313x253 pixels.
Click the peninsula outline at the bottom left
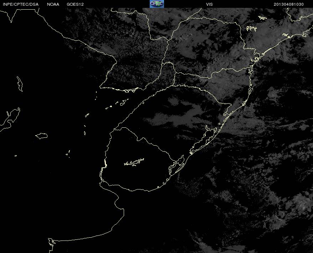point(51,246)
